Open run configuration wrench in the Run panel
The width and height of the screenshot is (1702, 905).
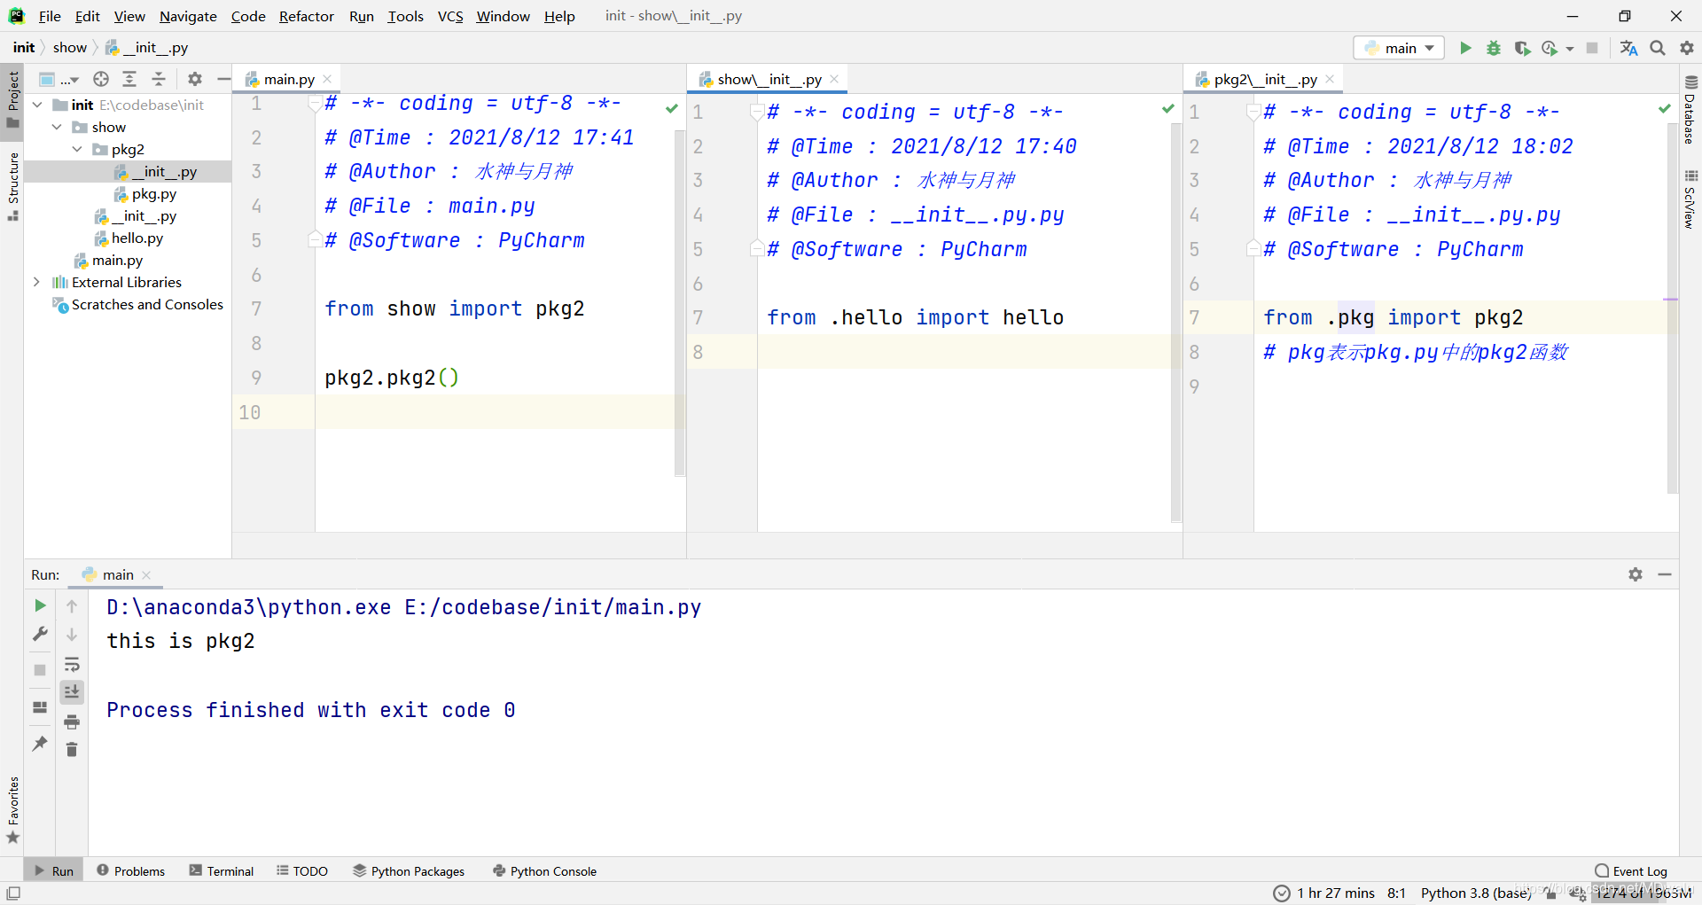click(x=40, y=634)
